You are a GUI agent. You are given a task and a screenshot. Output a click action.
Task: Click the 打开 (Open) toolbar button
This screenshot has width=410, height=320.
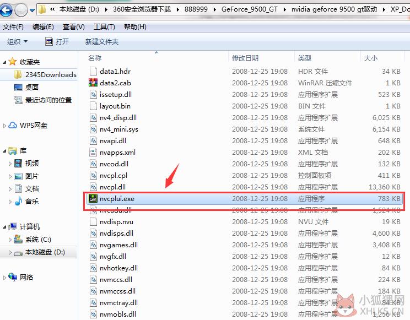tap(57, 41)
